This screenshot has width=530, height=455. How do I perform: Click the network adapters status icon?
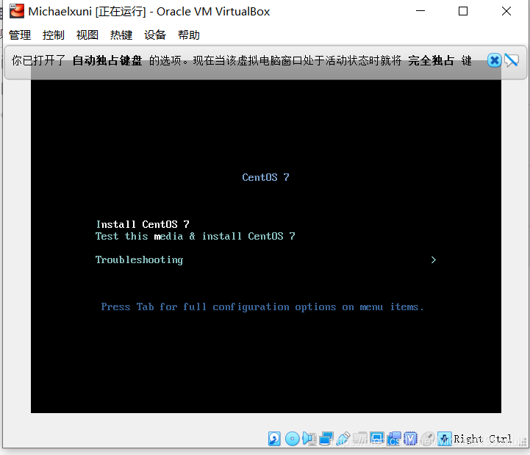[x=326, y=439]
